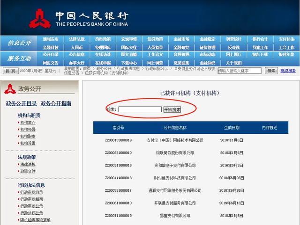Open 人员招录 navigation item

coord(155,47)
